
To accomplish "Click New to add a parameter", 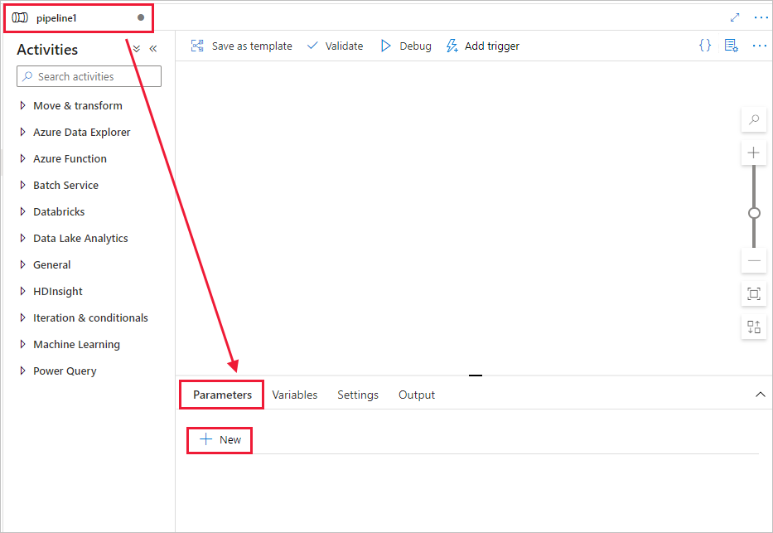I will pyautogui.click(x=219, y=439).
